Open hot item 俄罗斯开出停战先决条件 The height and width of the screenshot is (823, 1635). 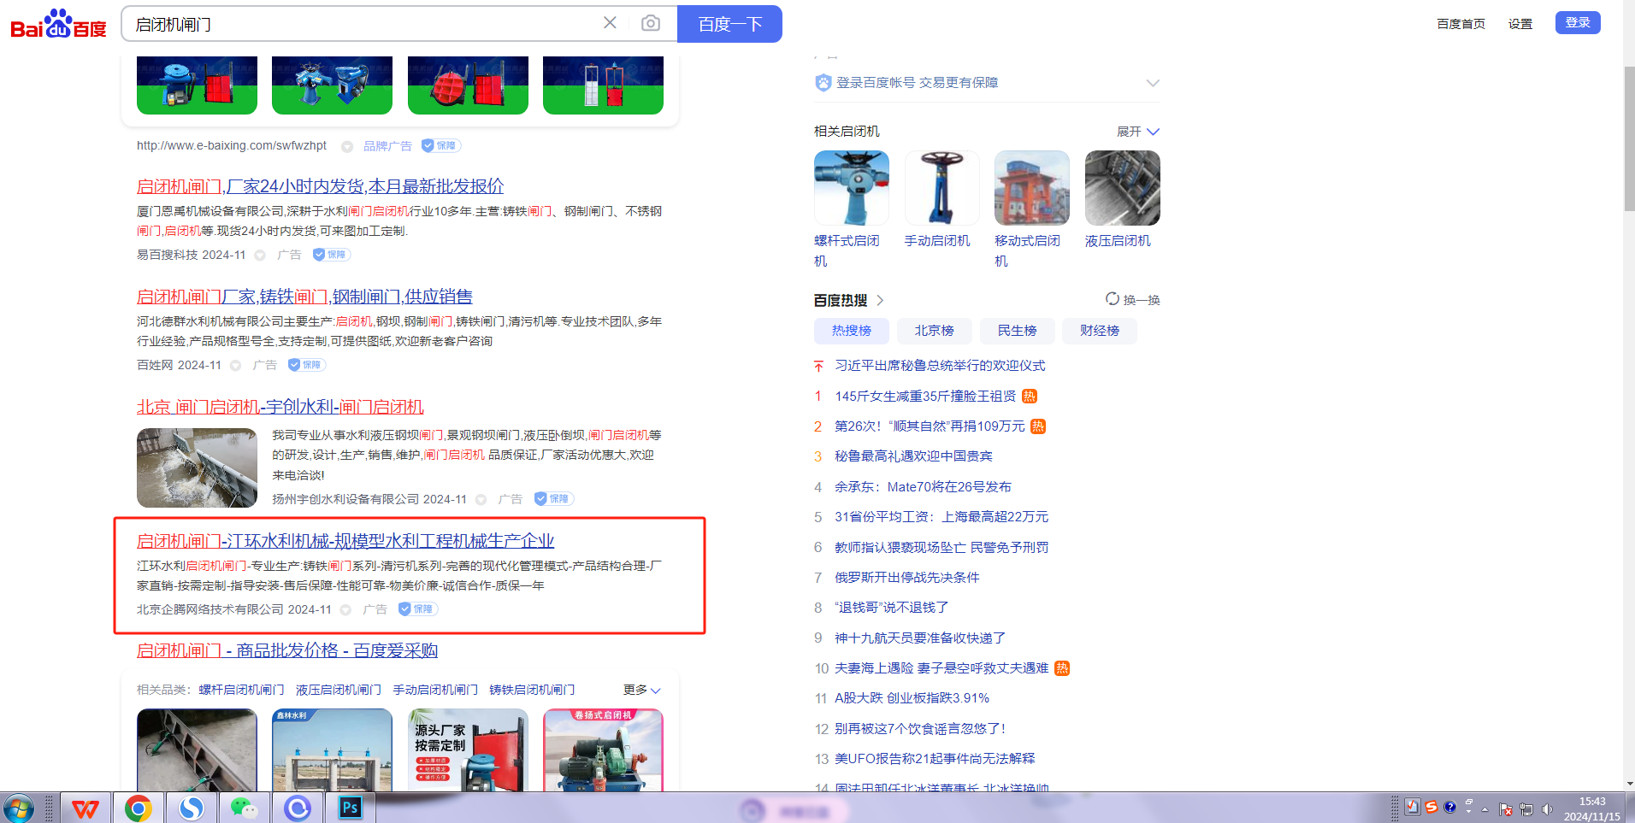click(x=907, y=578)
